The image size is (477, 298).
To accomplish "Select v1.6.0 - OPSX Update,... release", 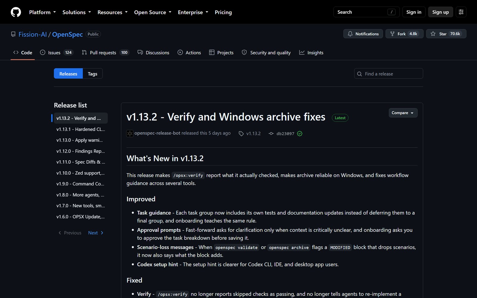I will (81, 217).
